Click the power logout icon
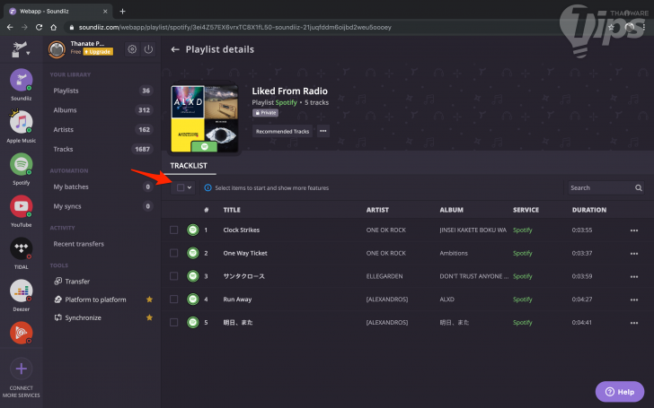This screenshot has width=654, height=408. (x=148, y=49)
